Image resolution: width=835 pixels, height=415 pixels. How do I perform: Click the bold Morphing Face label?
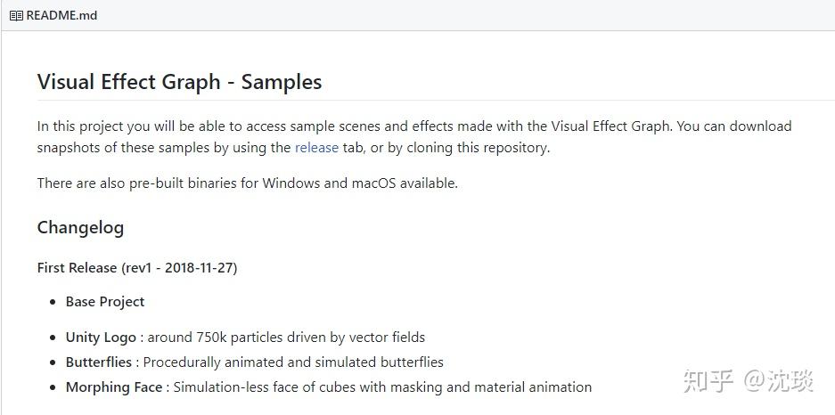[x=114, y=387]
